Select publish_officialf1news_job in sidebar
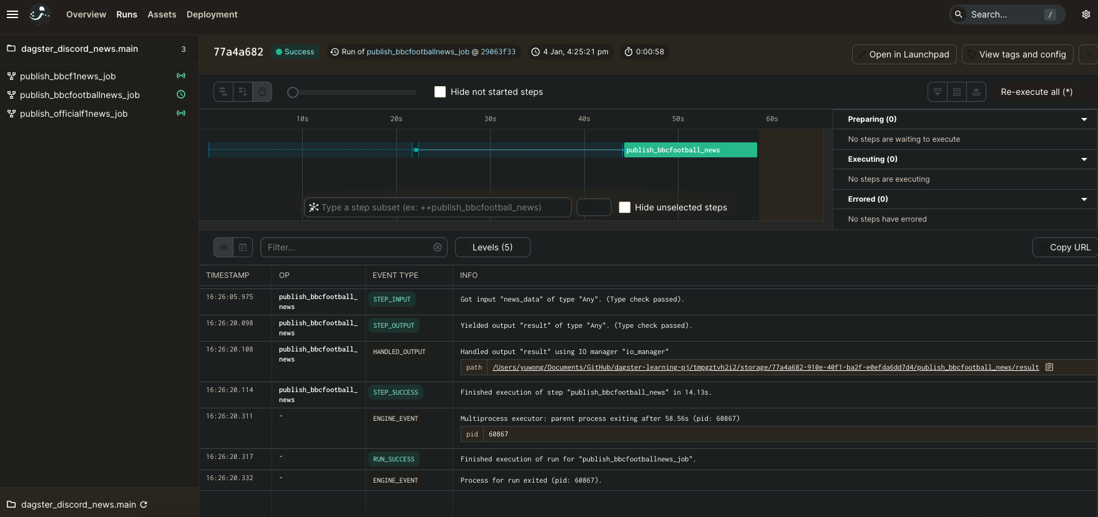Image resolution: width=1098 pixels, height=517 pixels. tap(74, 114)
